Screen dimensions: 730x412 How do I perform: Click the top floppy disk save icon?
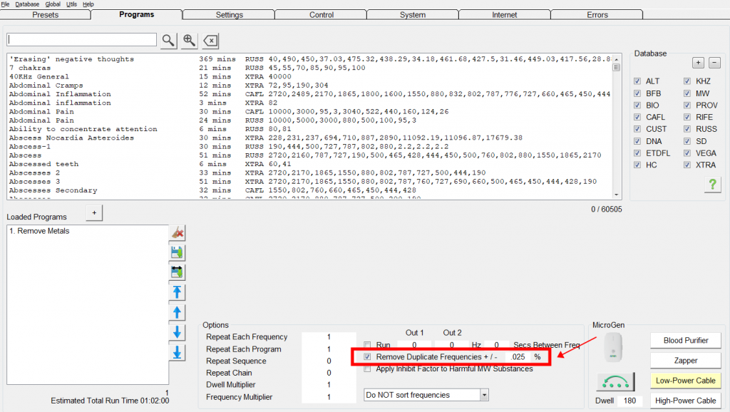pyautogui.click(x=178, y=252)
